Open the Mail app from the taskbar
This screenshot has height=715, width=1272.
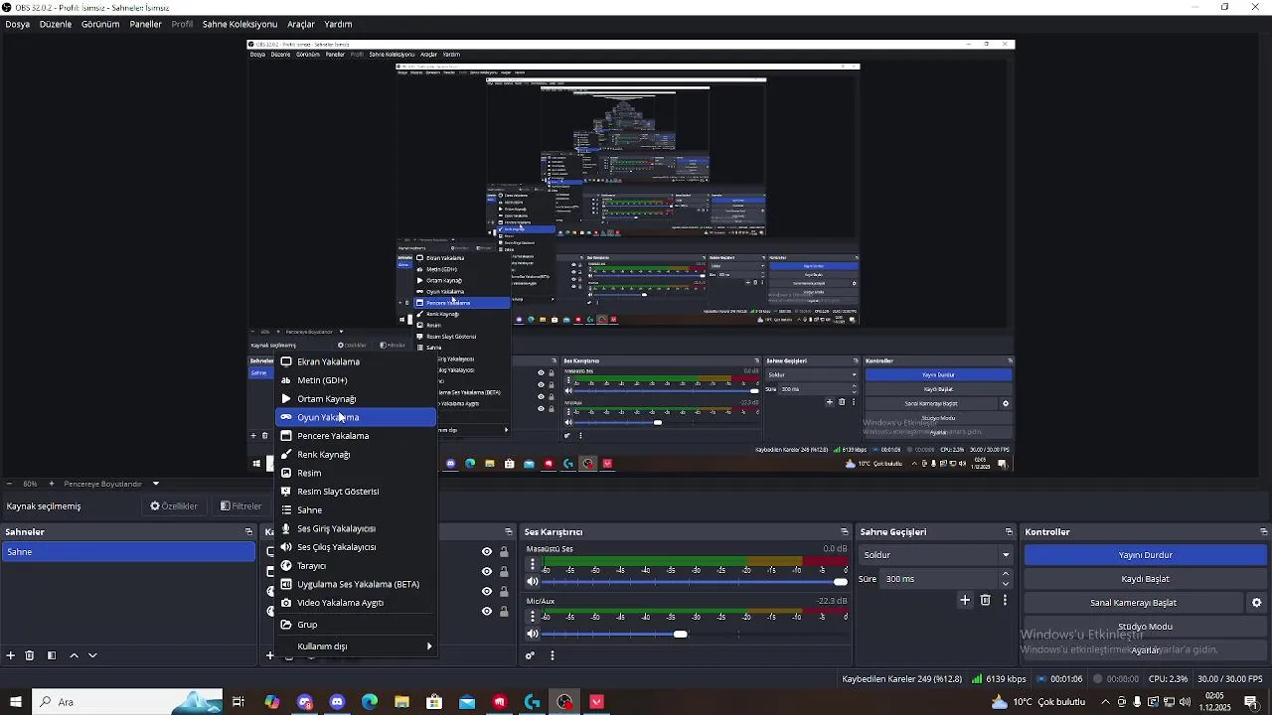click(x=467, y=702)
